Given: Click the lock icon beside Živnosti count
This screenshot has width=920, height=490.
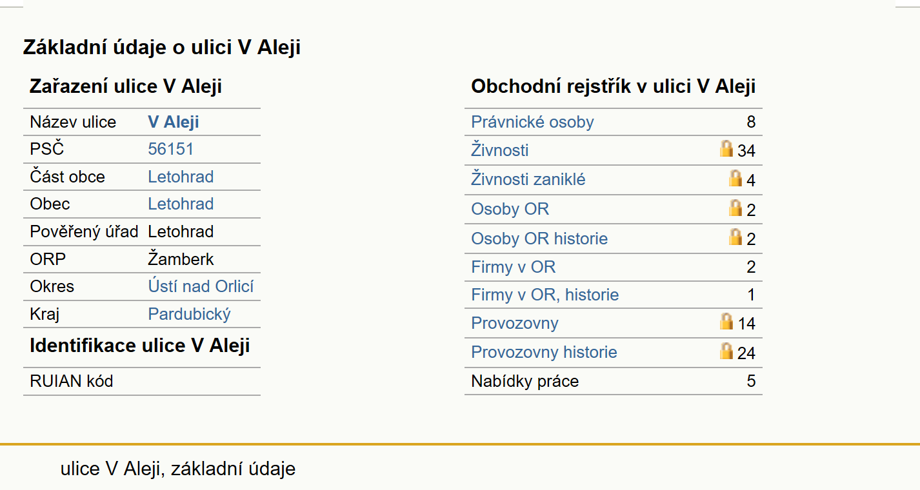Looking at the screenshot, I should pyautogui.click(x=726, y=148).
